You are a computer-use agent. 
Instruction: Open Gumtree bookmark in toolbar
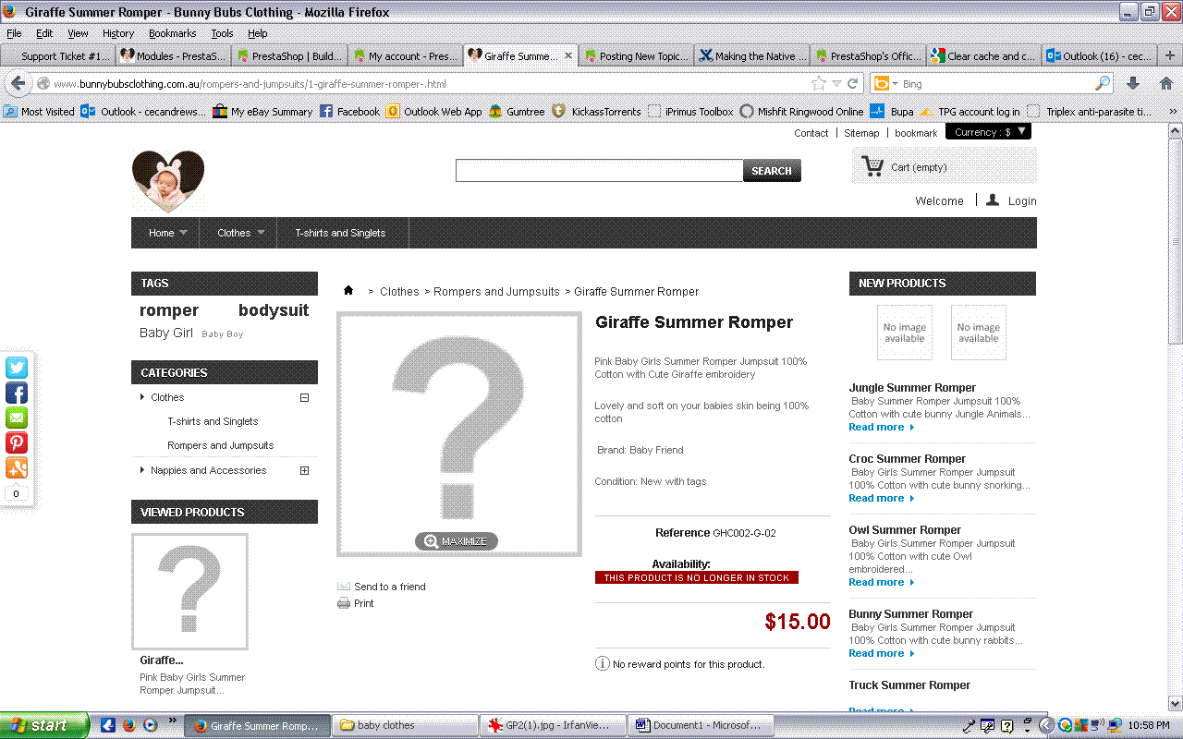pyautogui.click(x=517, y=111)
